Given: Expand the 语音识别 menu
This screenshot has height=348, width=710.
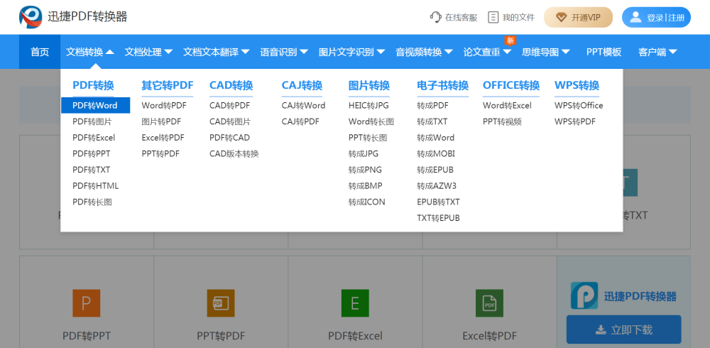Looking at the screenshot, I should [284, 52].
